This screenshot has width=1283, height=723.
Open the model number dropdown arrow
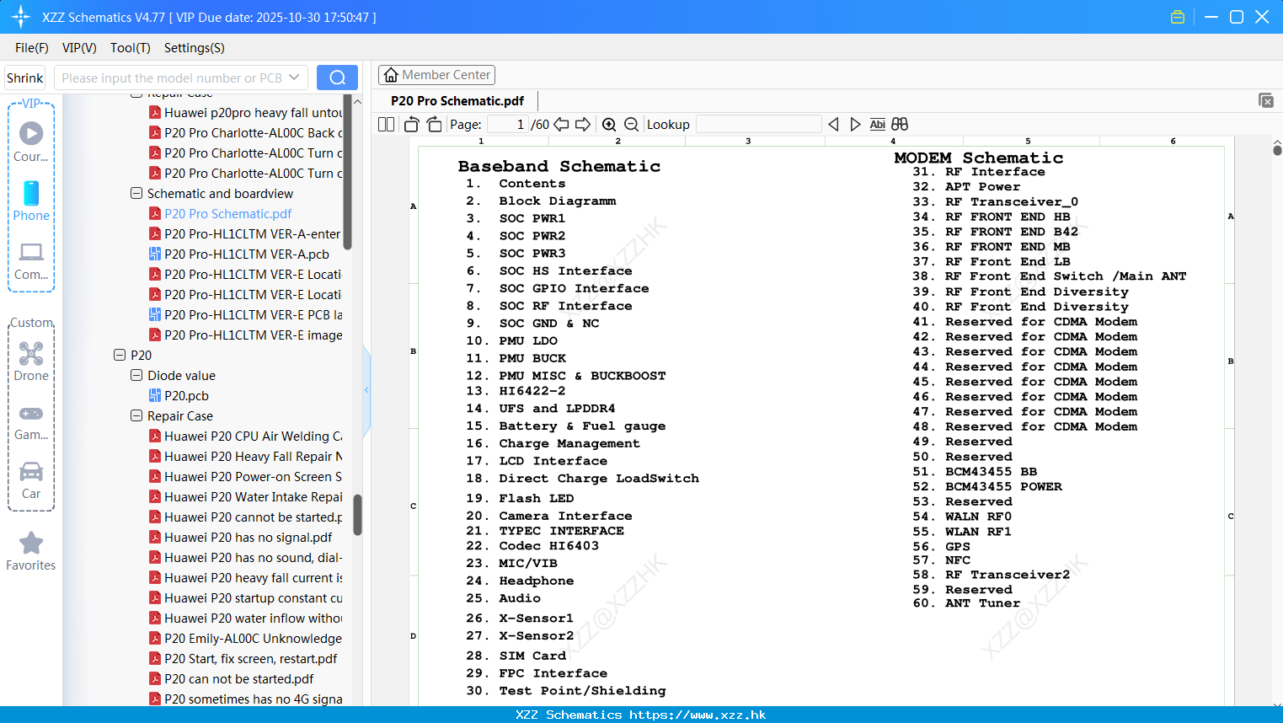click(x=294, y=78)
